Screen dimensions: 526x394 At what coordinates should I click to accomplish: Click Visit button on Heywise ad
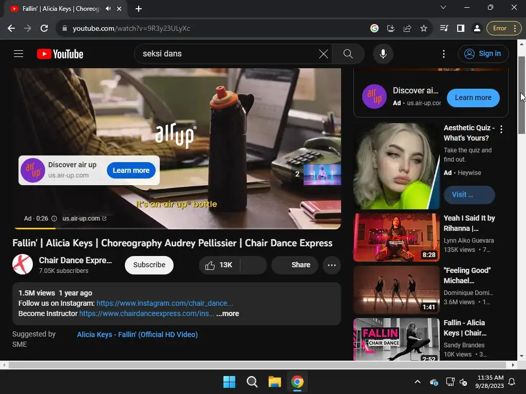[x=469, y=194]
